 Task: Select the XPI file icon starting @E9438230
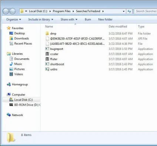(x=47, y=38)
